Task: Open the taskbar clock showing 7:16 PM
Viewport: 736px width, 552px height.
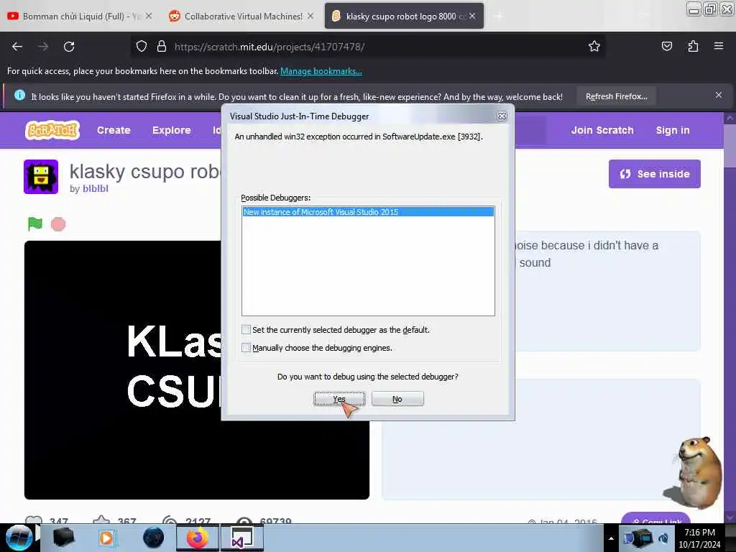Action: (x=699, y=538)
